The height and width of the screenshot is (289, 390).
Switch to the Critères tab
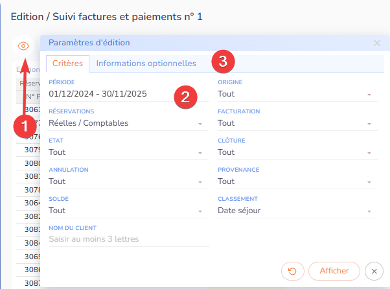67,64
